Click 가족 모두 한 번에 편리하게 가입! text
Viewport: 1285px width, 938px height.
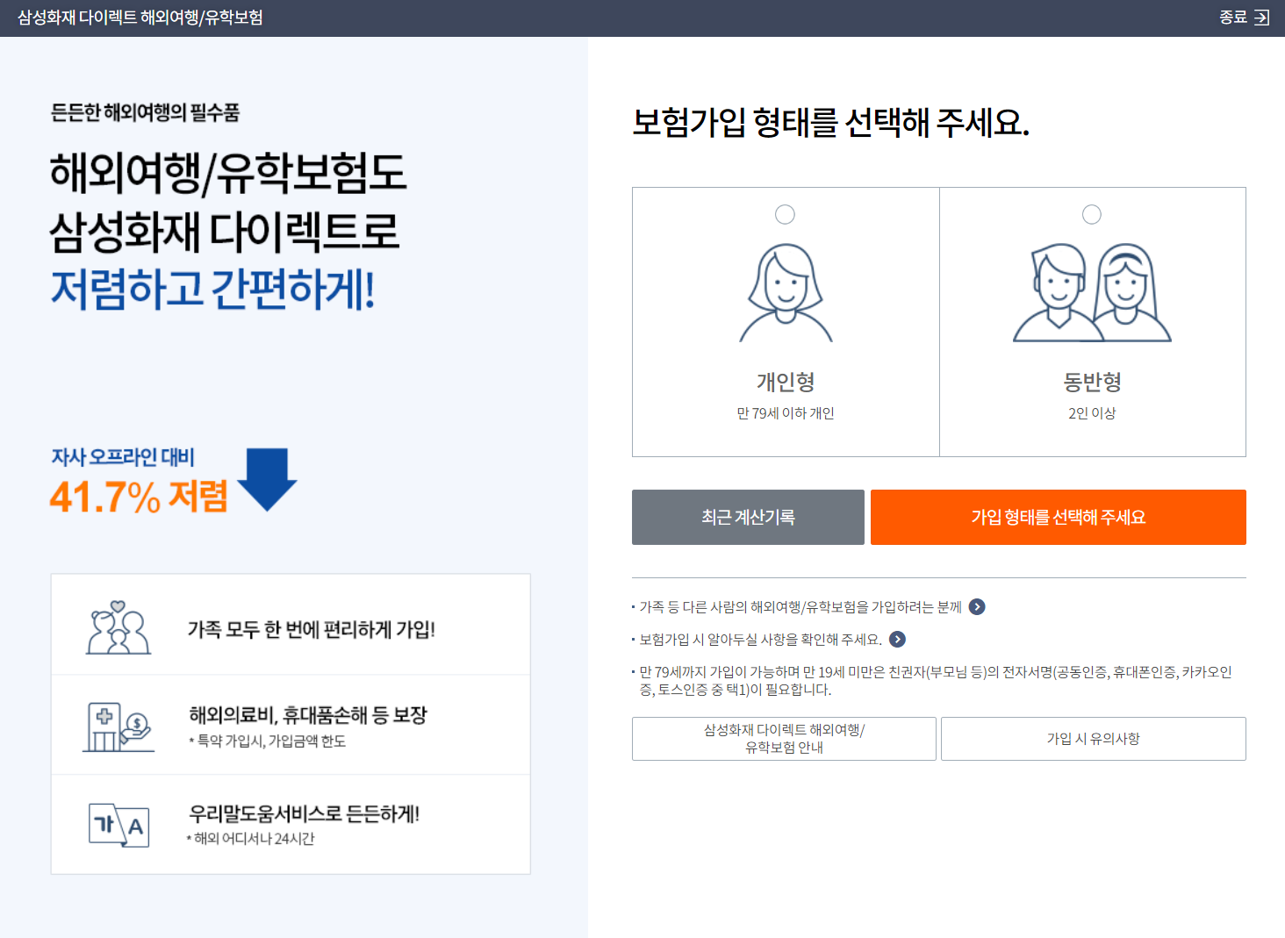(x=312, y=629)
